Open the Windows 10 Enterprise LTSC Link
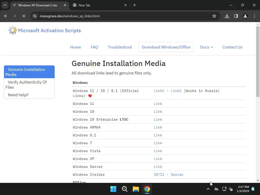260x195 pixels. click(158, 119)
